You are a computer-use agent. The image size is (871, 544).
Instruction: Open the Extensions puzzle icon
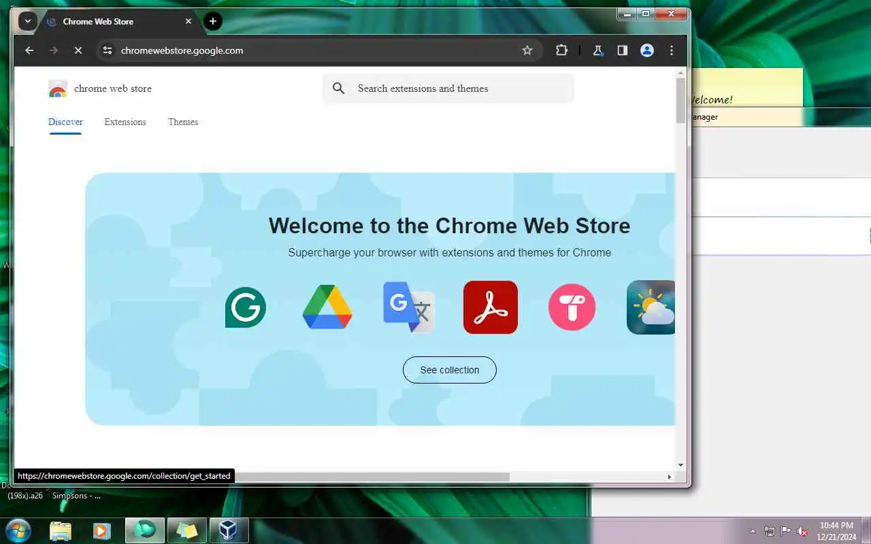pyautogui.click(x=561, y=50)
